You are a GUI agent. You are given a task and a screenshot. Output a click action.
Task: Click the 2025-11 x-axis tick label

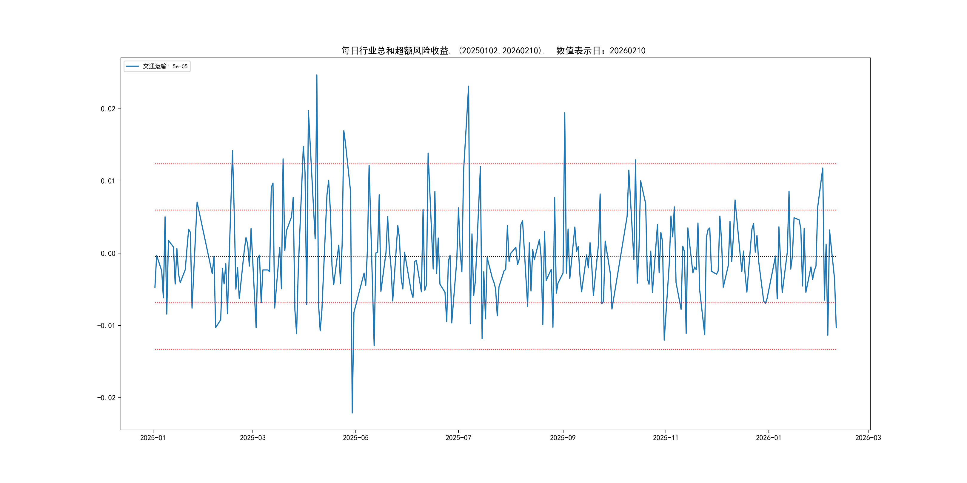[x=665, y=438]
